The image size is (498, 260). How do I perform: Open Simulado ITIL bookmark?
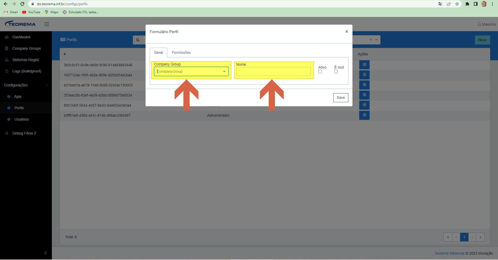[x=80, y=12]
